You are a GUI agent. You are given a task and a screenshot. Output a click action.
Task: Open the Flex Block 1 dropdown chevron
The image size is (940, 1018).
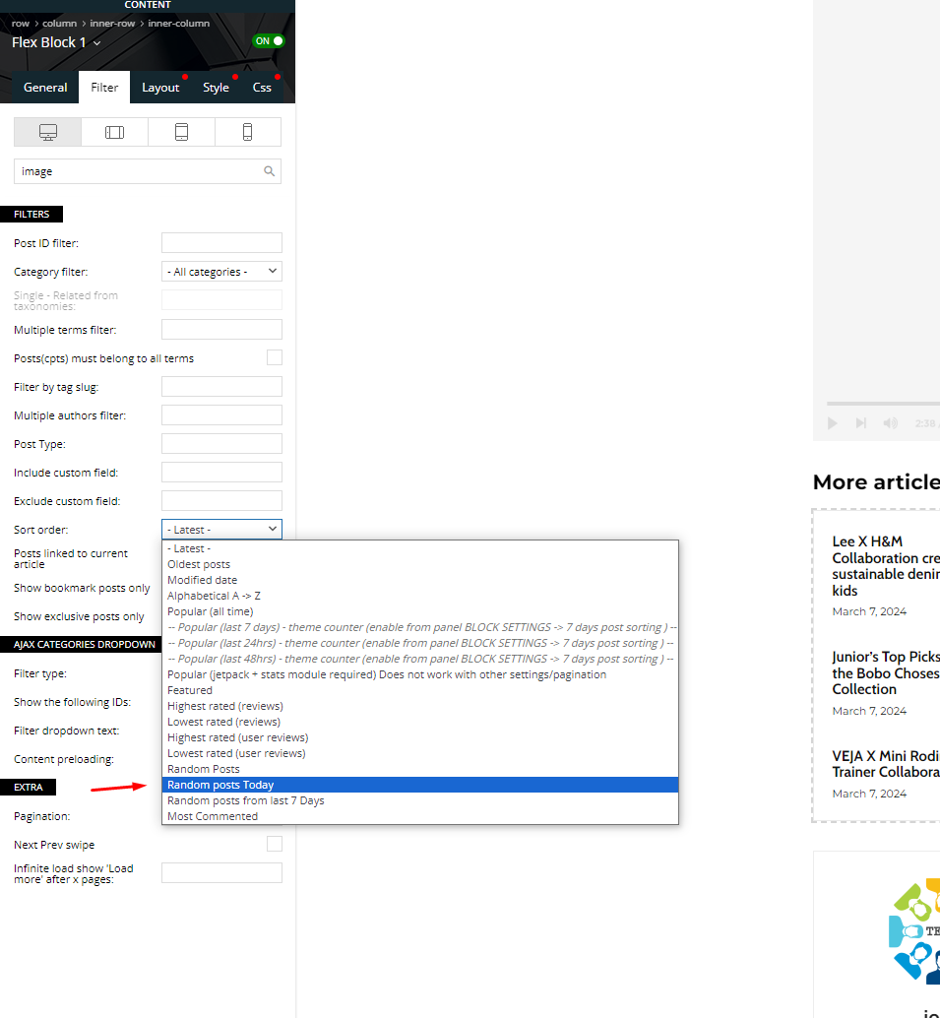pos(97,43)
